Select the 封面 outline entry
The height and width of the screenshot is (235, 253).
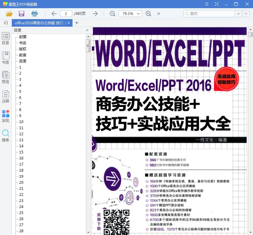pos(22,37)
